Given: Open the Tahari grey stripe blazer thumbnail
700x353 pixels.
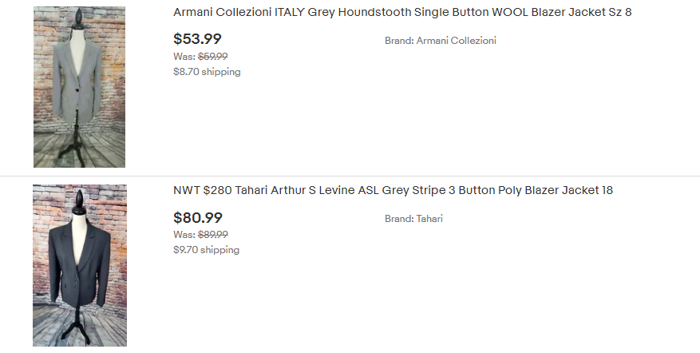Looking at the screenshot, I should point(79,265).
